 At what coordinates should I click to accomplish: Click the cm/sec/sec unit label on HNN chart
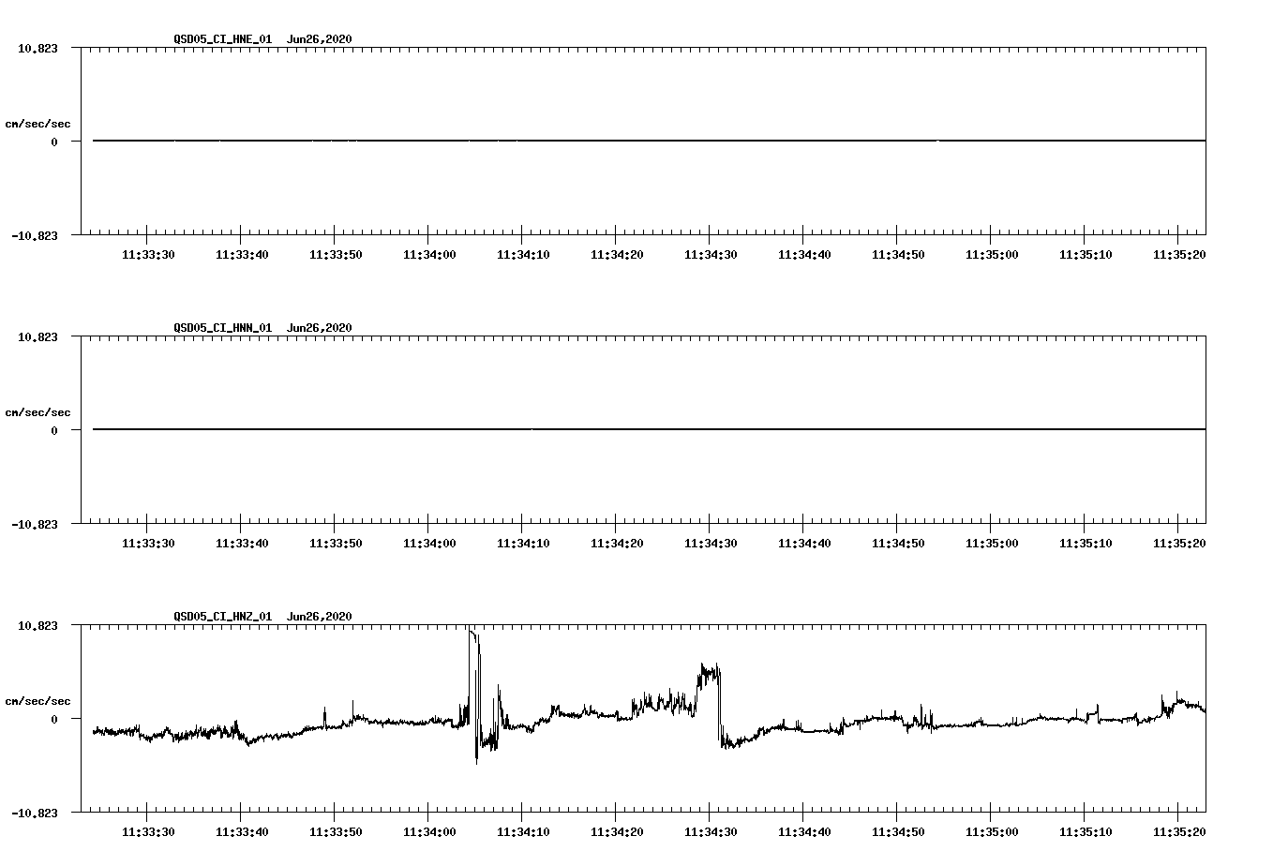37,412
